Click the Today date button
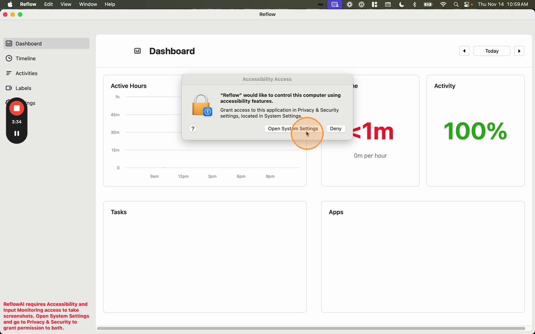 tap(492, 51)
